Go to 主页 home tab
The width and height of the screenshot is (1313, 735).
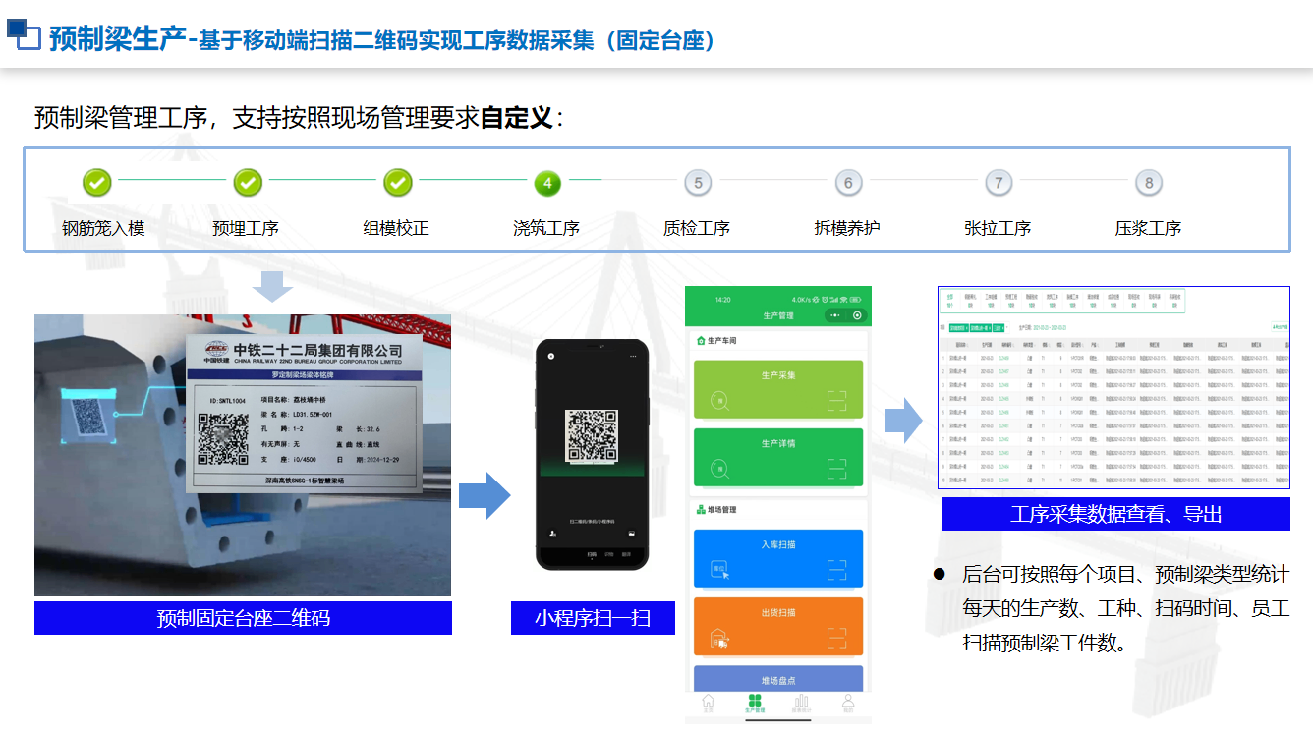click(x=709, y=703)
